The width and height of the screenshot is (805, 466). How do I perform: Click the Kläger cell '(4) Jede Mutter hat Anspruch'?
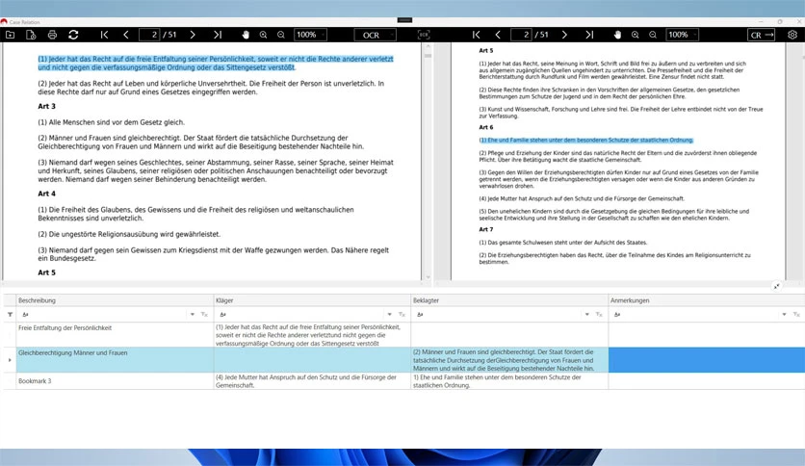[x=312, y=381]
